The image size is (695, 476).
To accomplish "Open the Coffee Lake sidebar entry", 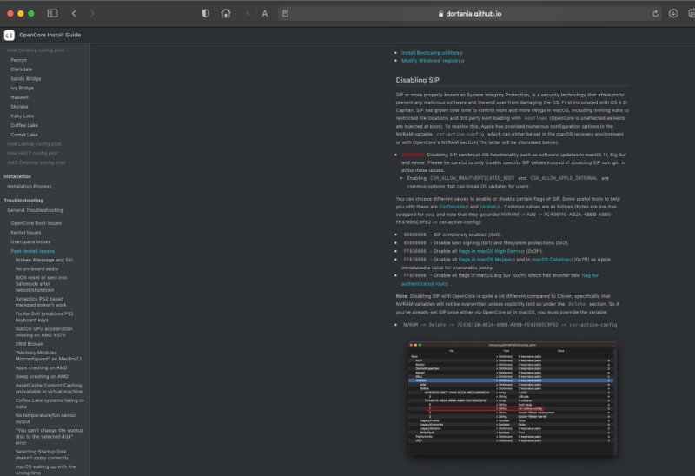I will [24, 125].
